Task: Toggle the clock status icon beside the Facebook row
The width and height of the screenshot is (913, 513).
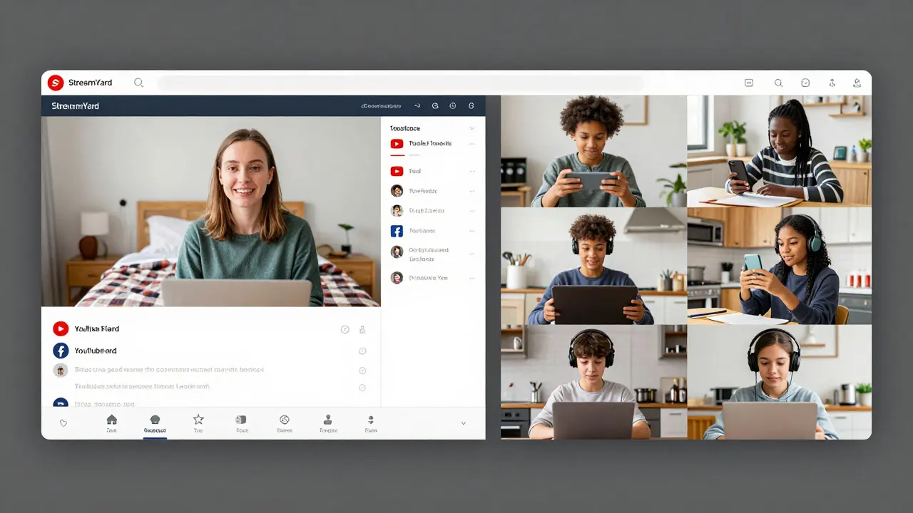Action: pyautogui.click(x=362, y=351)
